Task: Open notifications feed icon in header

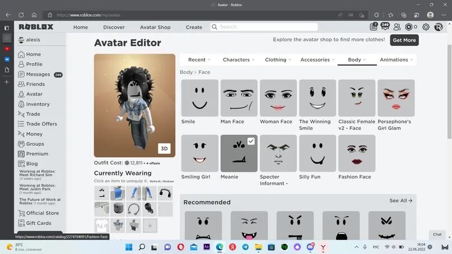Action: coord(374,26)
